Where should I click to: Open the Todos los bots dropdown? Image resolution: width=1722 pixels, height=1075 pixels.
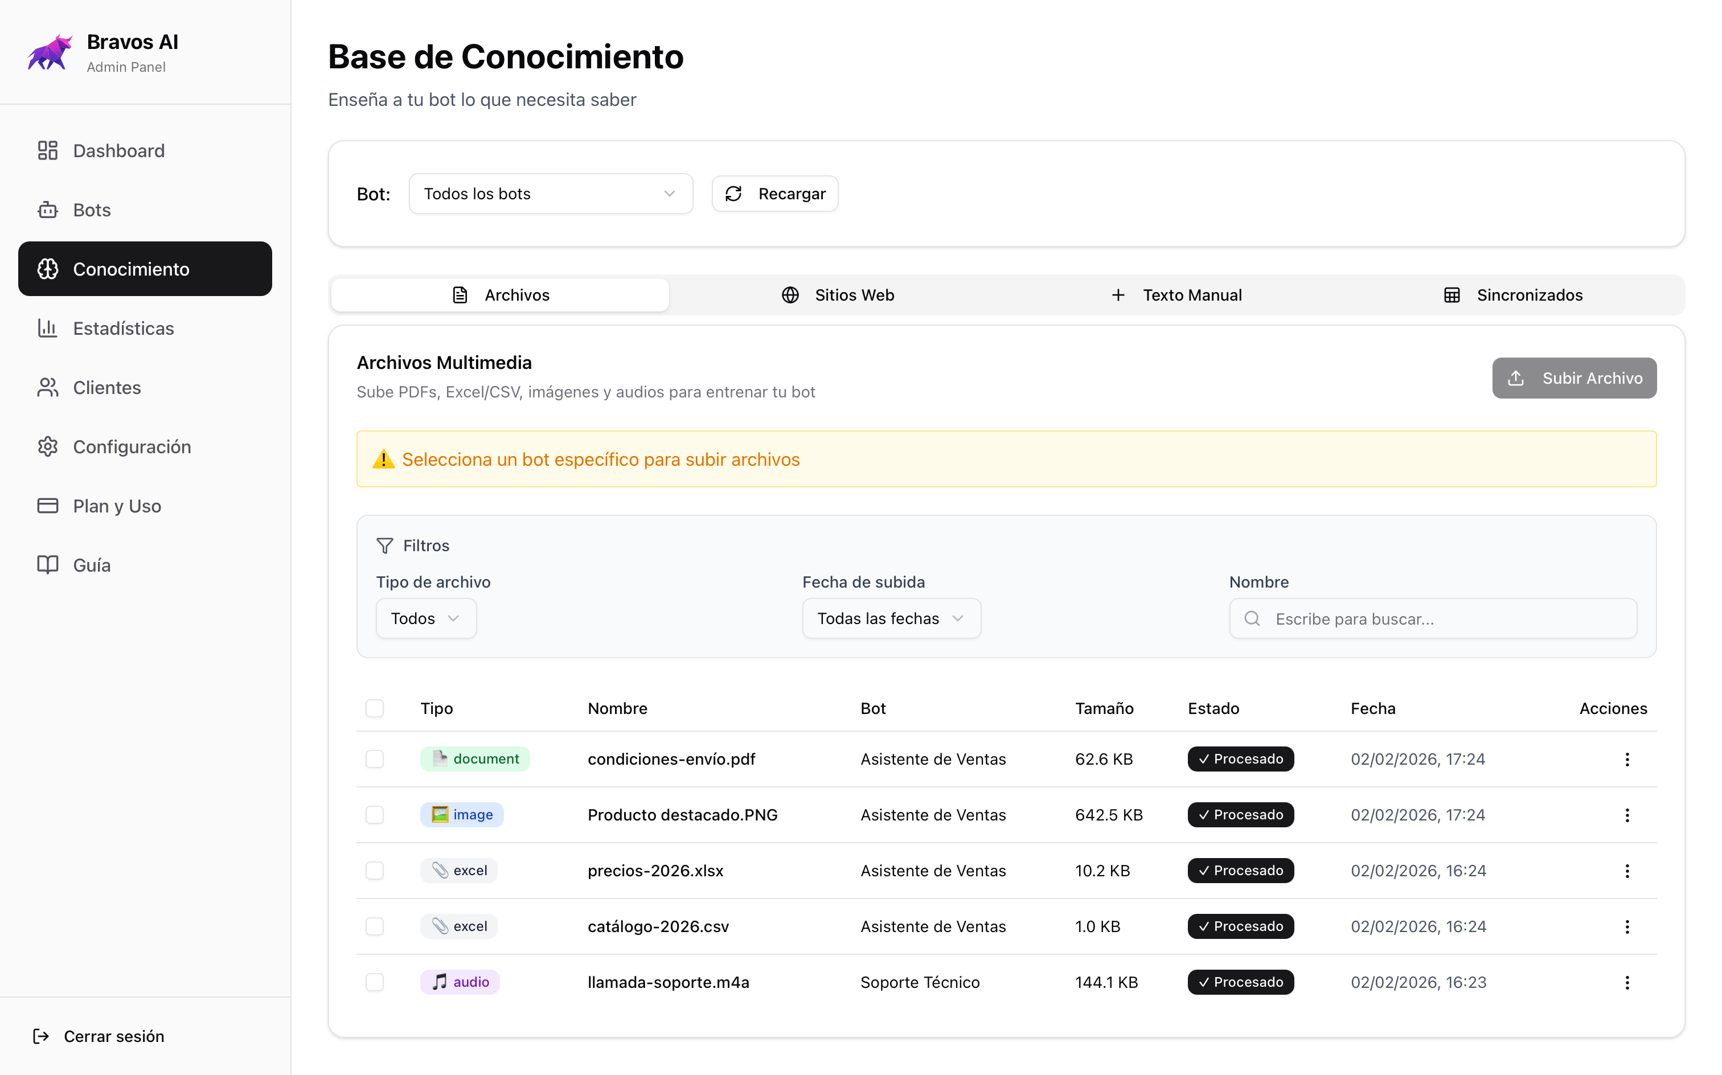coord(550,194)
